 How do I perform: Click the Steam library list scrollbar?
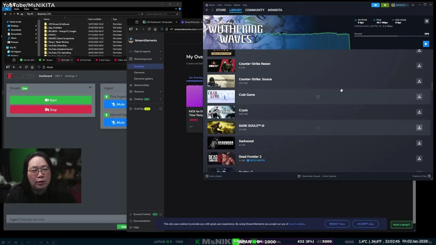point(432,86)
